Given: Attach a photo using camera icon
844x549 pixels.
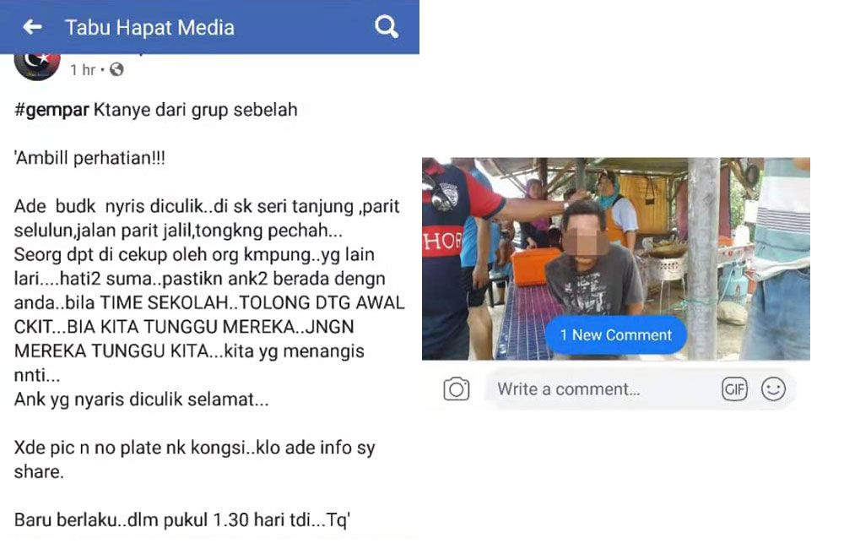Looking at the screenshot, I should [x=457, y=389].
